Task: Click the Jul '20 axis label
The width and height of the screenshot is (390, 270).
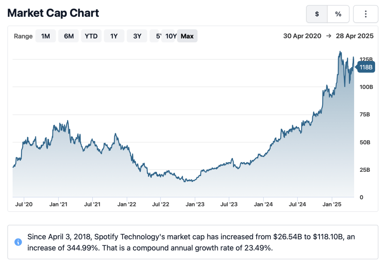Action: click(24, 204)
